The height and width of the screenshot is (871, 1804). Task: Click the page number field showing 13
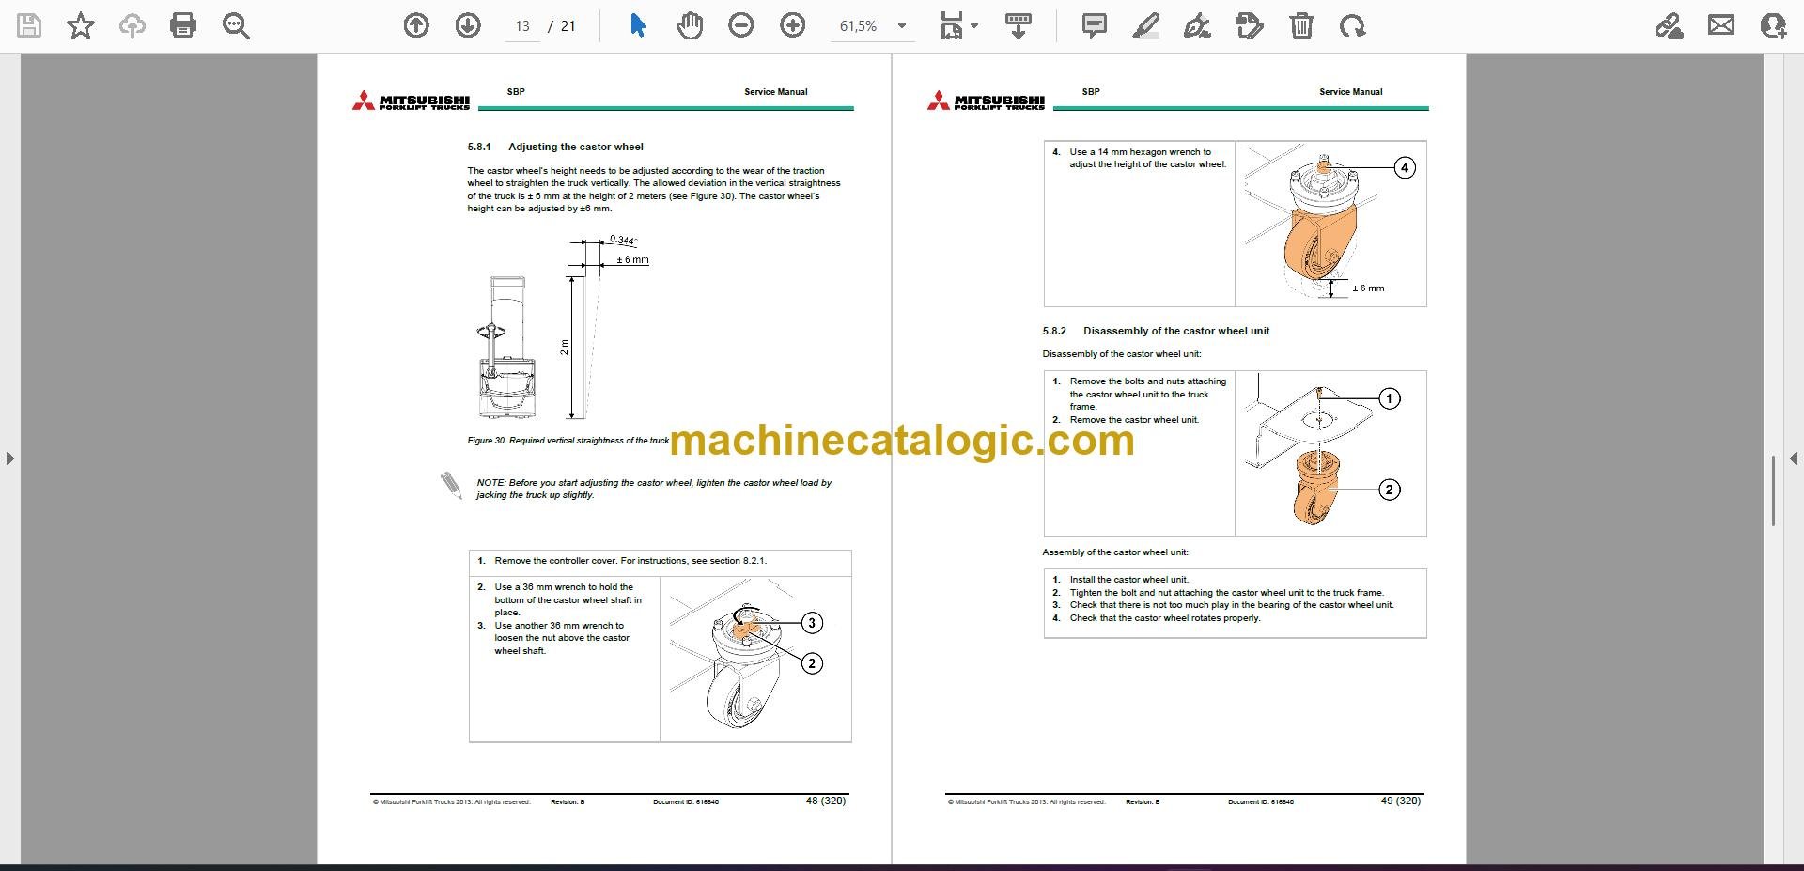[x=522, y=26]
